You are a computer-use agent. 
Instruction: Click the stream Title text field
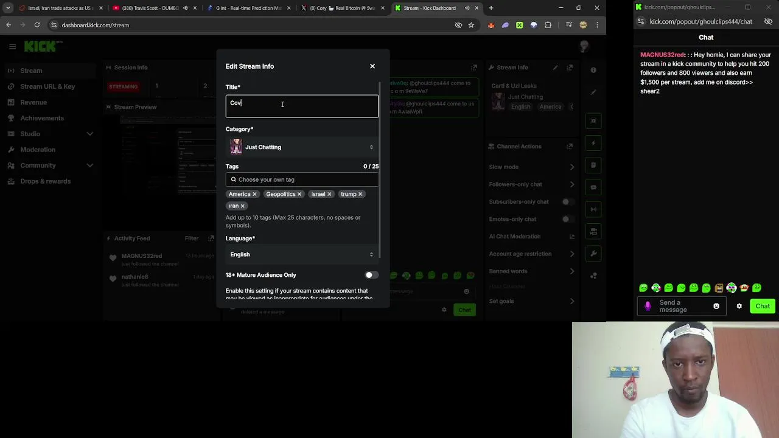tap(302, 106)
